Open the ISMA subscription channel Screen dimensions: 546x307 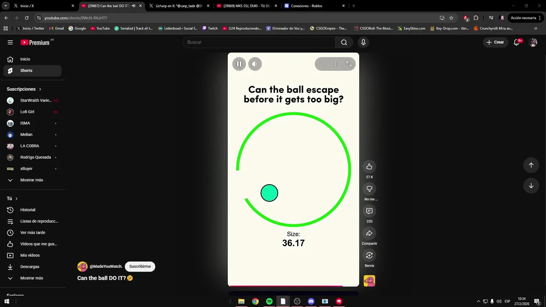pyautogui.click(x=32, y=123)
